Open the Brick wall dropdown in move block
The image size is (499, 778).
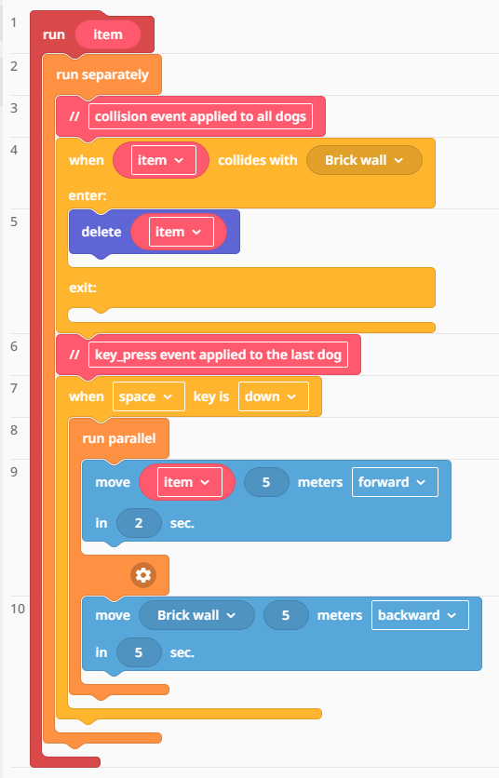(x=196, y=615)
